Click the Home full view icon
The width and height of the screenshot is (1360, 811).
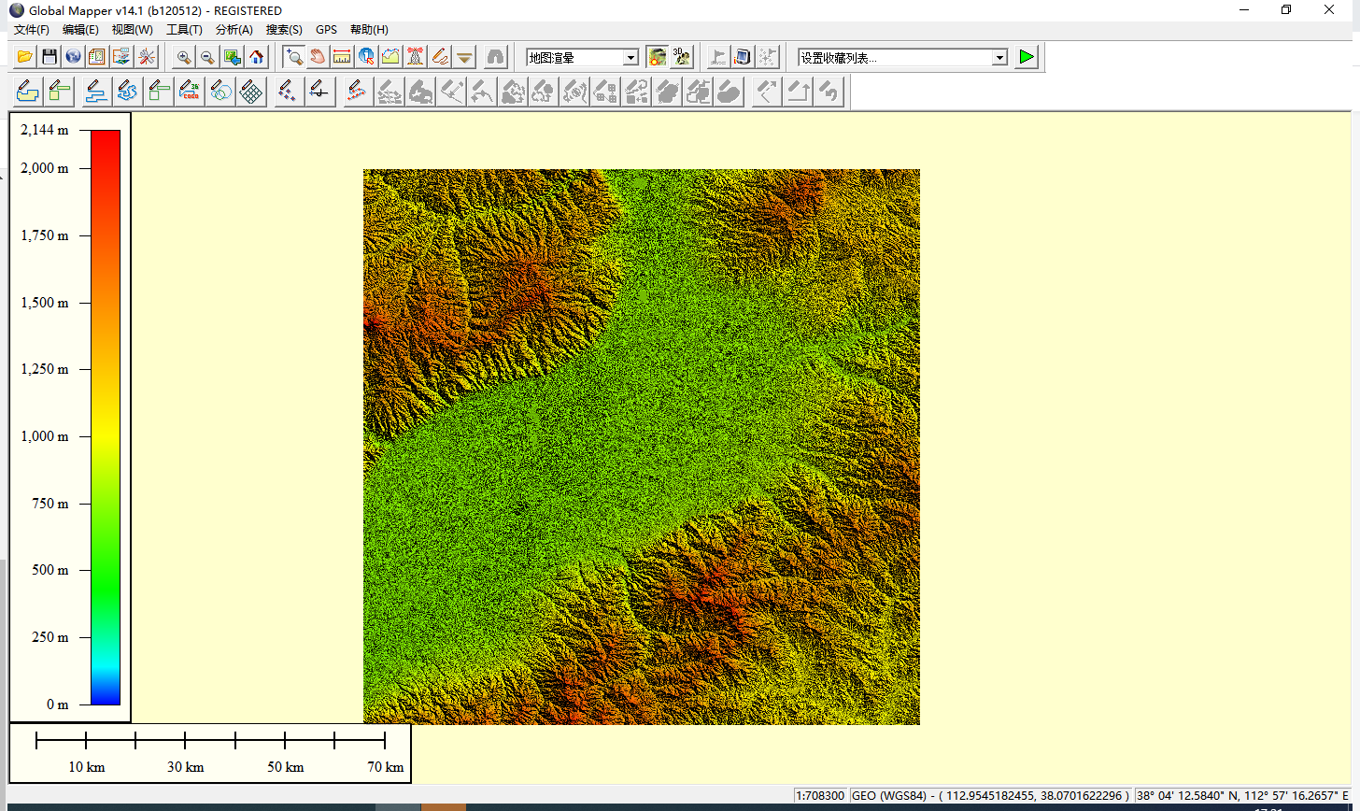[257, 57]
